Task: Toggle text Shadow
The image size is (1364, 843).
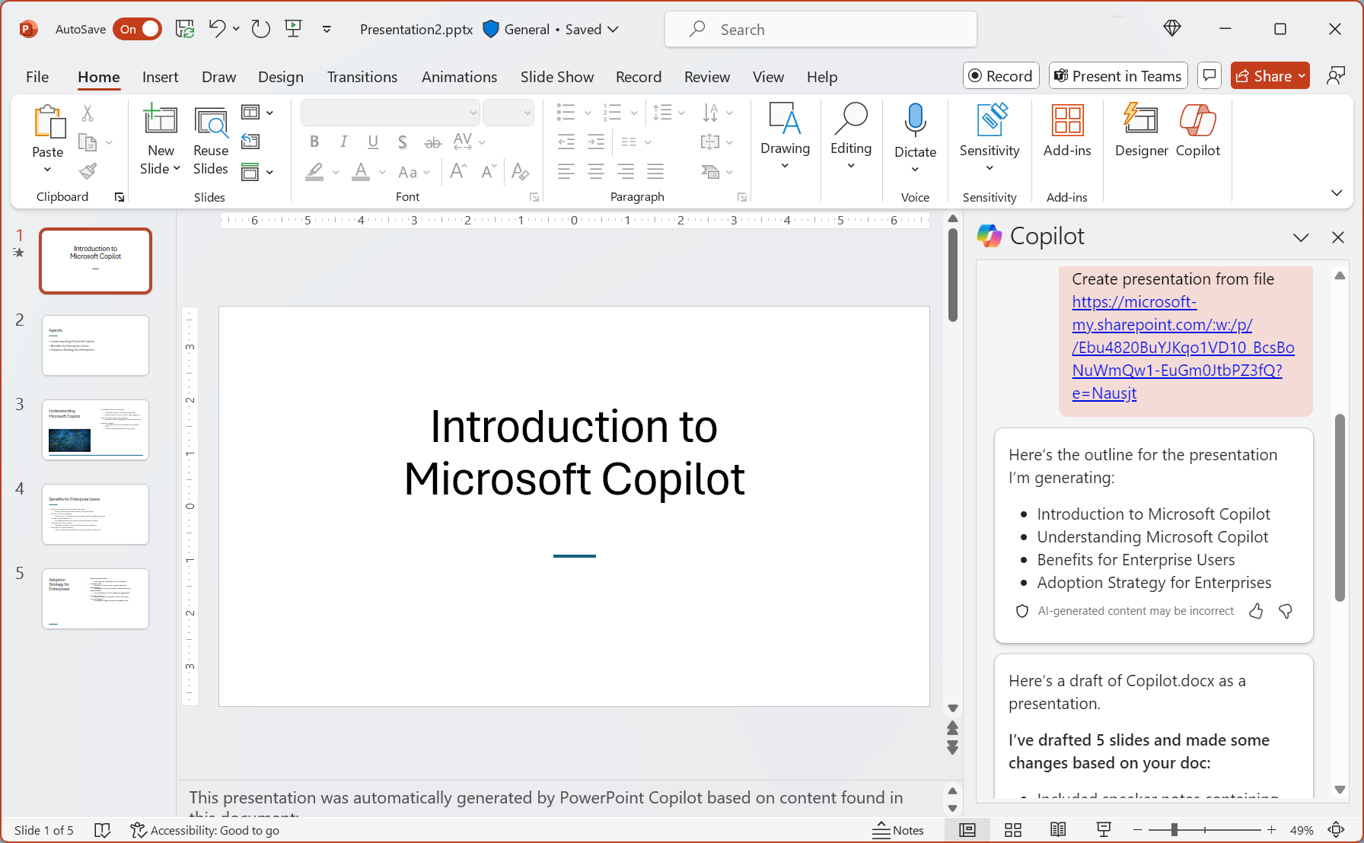Action: [x=403, y=142]
